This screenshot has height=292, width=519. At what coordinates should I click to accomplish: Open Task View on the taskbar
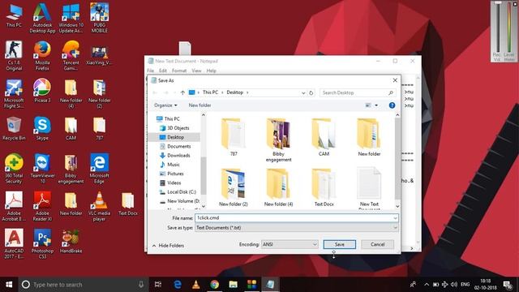(158, 285)
